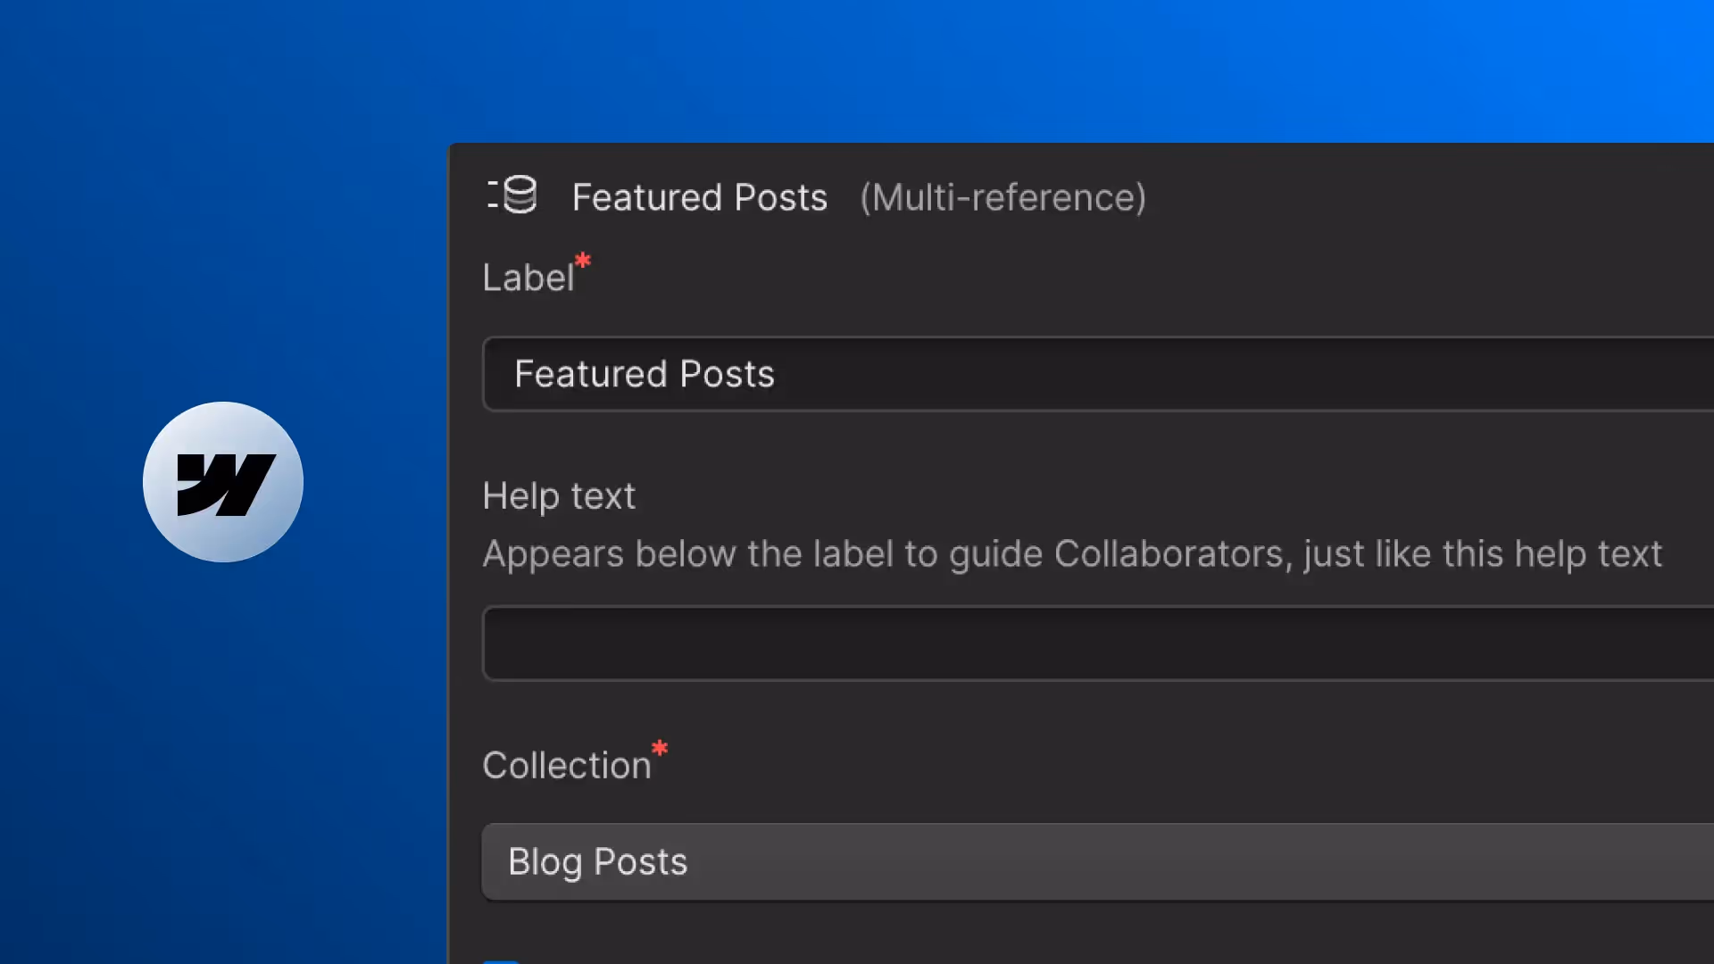This screenshot has width=1714, height=964.
Task: Click the circular Webflow logo badge
Action: [223, 482]
